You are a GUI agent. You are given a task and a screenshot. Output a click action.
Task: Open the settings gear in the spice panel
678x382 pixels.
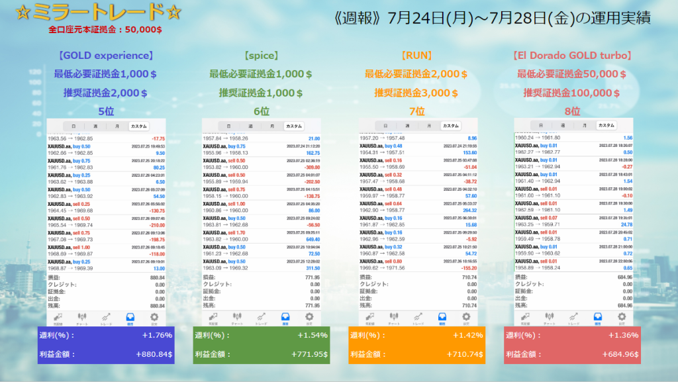[309, 318]
